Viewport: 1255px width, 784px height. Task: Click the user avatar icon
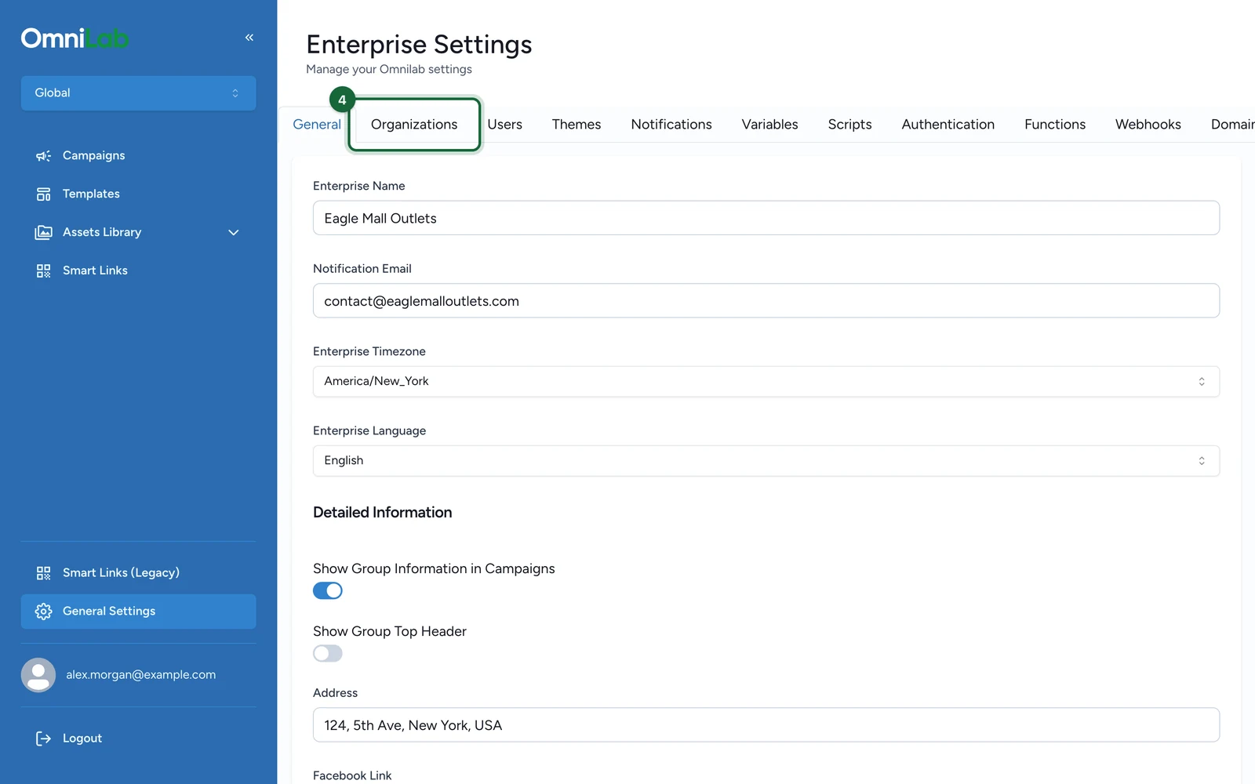[38, 675]
